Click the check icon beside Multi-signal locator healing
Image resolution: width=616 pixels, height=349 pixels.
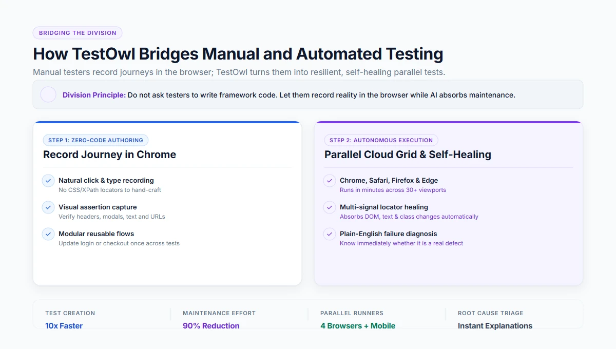pos(330,207)
